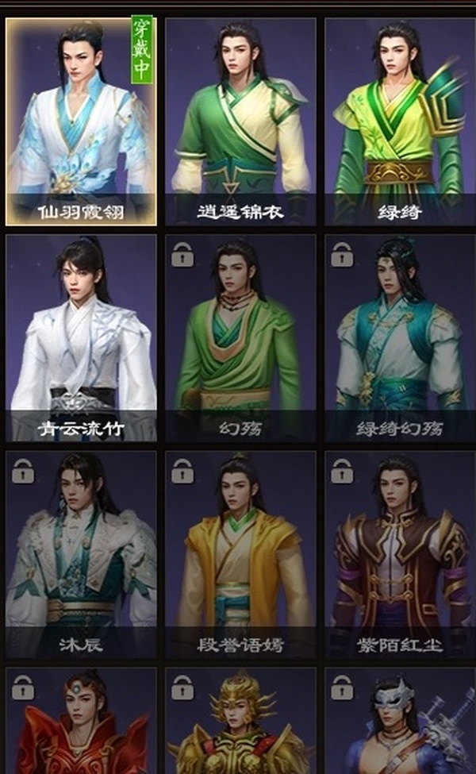This screenshot has width=476, height=774.
Task: Click the 青云流竹 name label
Action: (82, 428)
